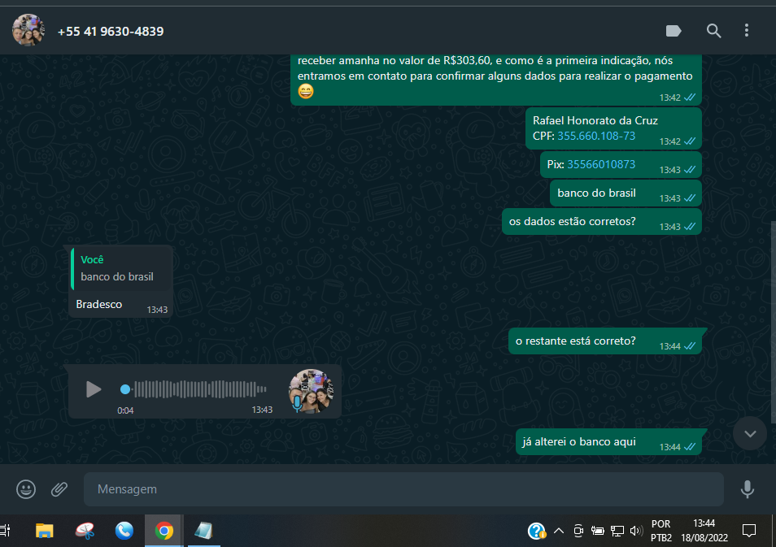Image resolution: width=776 pixels, height=547 pixels.
Task: Click in the Mensagem input field
Action: [403, 489]
